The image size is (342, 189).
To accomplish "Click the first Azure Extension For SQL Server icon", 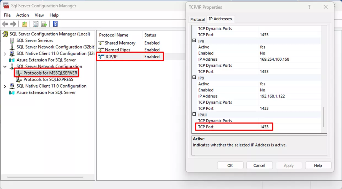I will click(x=12, y=60).
